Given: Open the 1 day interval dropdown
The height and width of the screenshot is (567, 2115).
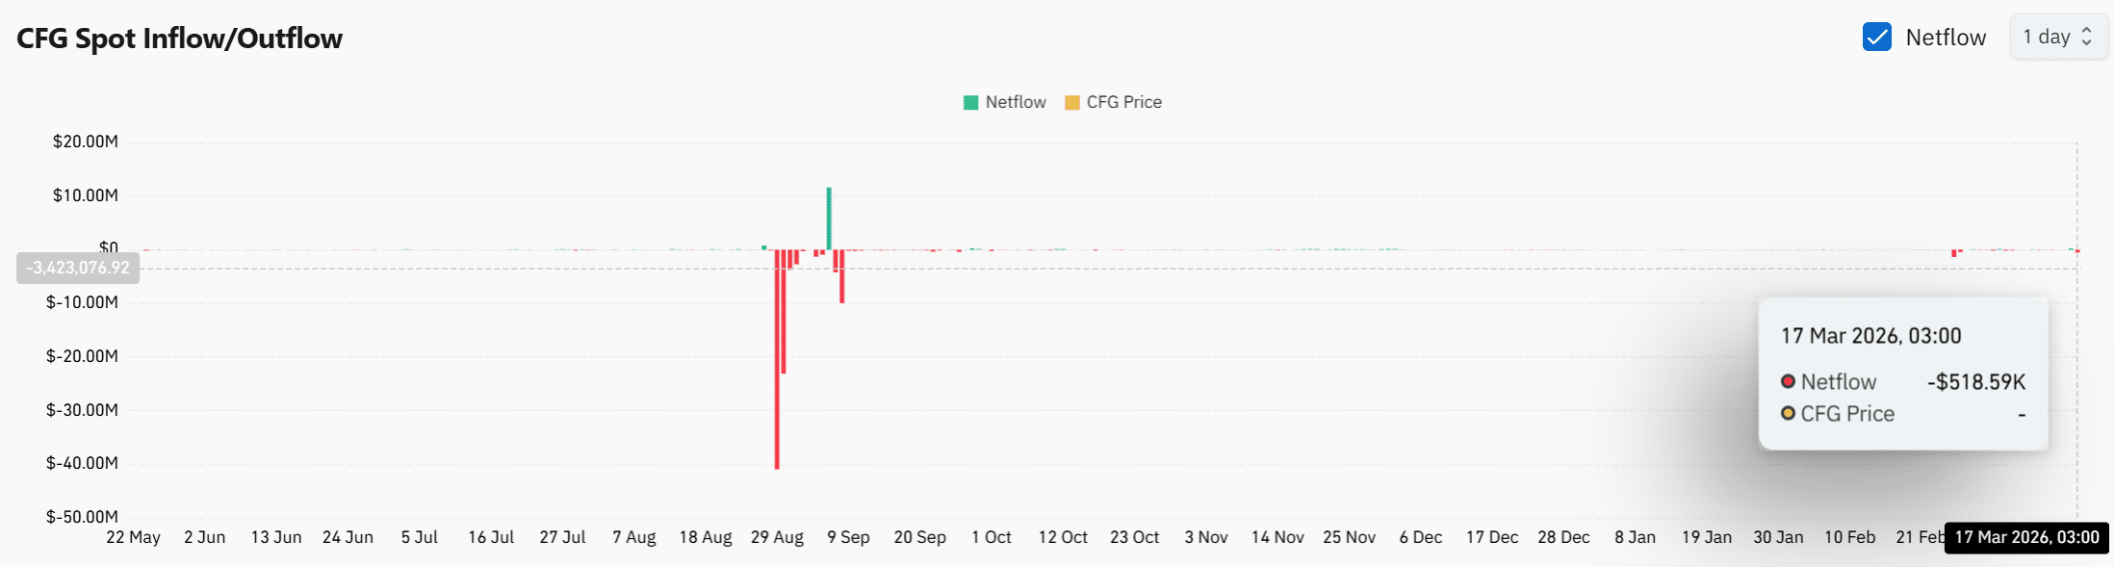Looking at the screenshot, I should pos(2057,37).
